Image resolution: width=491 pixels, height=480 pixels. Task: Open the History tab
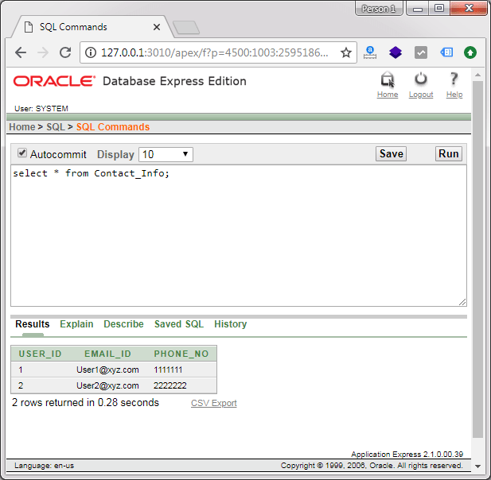[230, 324]
